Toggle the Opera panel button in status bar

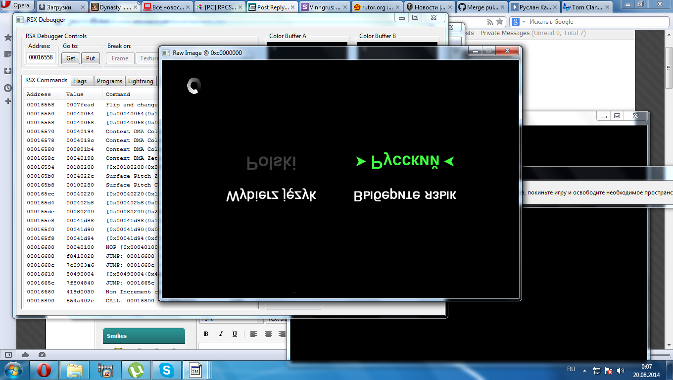point(8,355)
